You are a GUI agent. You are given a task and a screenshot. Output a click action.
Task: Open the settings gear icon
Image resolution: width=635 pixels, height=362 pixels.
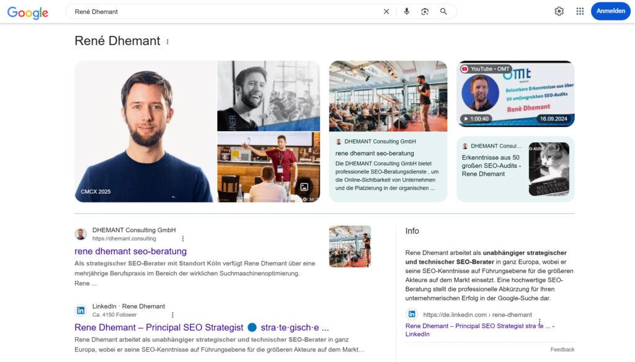pyautogui.click(x=559, y=11)
